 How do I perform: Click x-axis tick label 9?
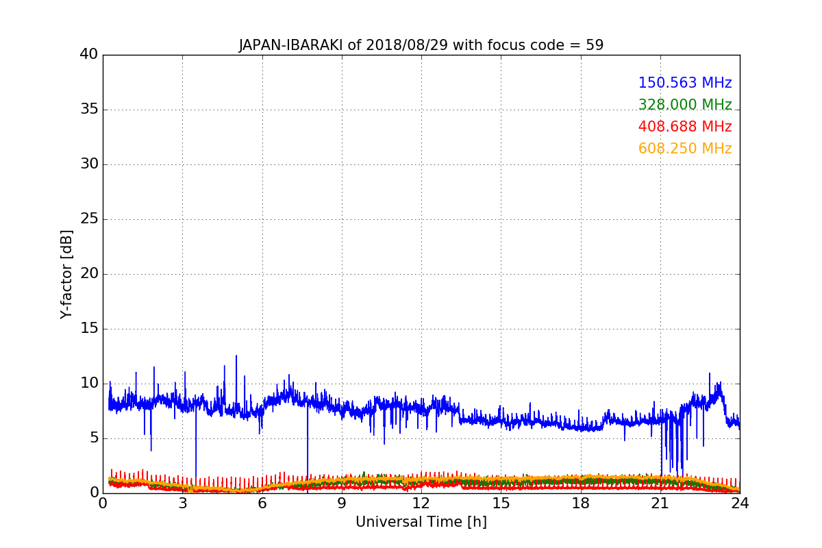(x=342, y=503)
